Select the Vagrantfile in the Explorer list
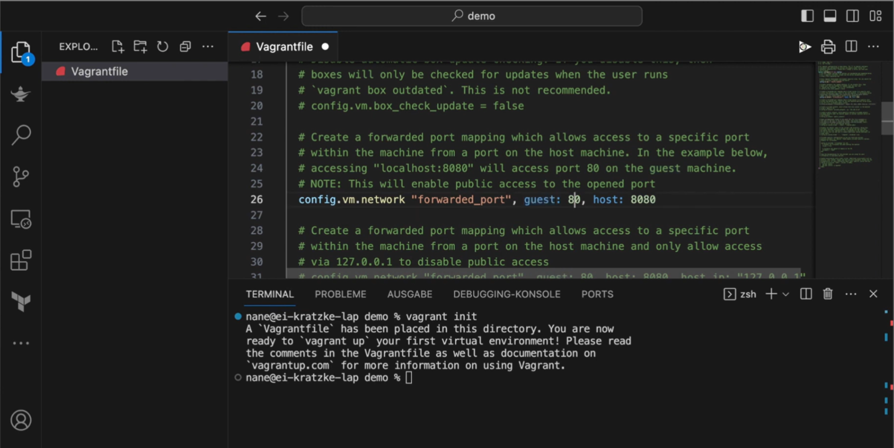Screen dimensions: 894x448 click(100, 71)
